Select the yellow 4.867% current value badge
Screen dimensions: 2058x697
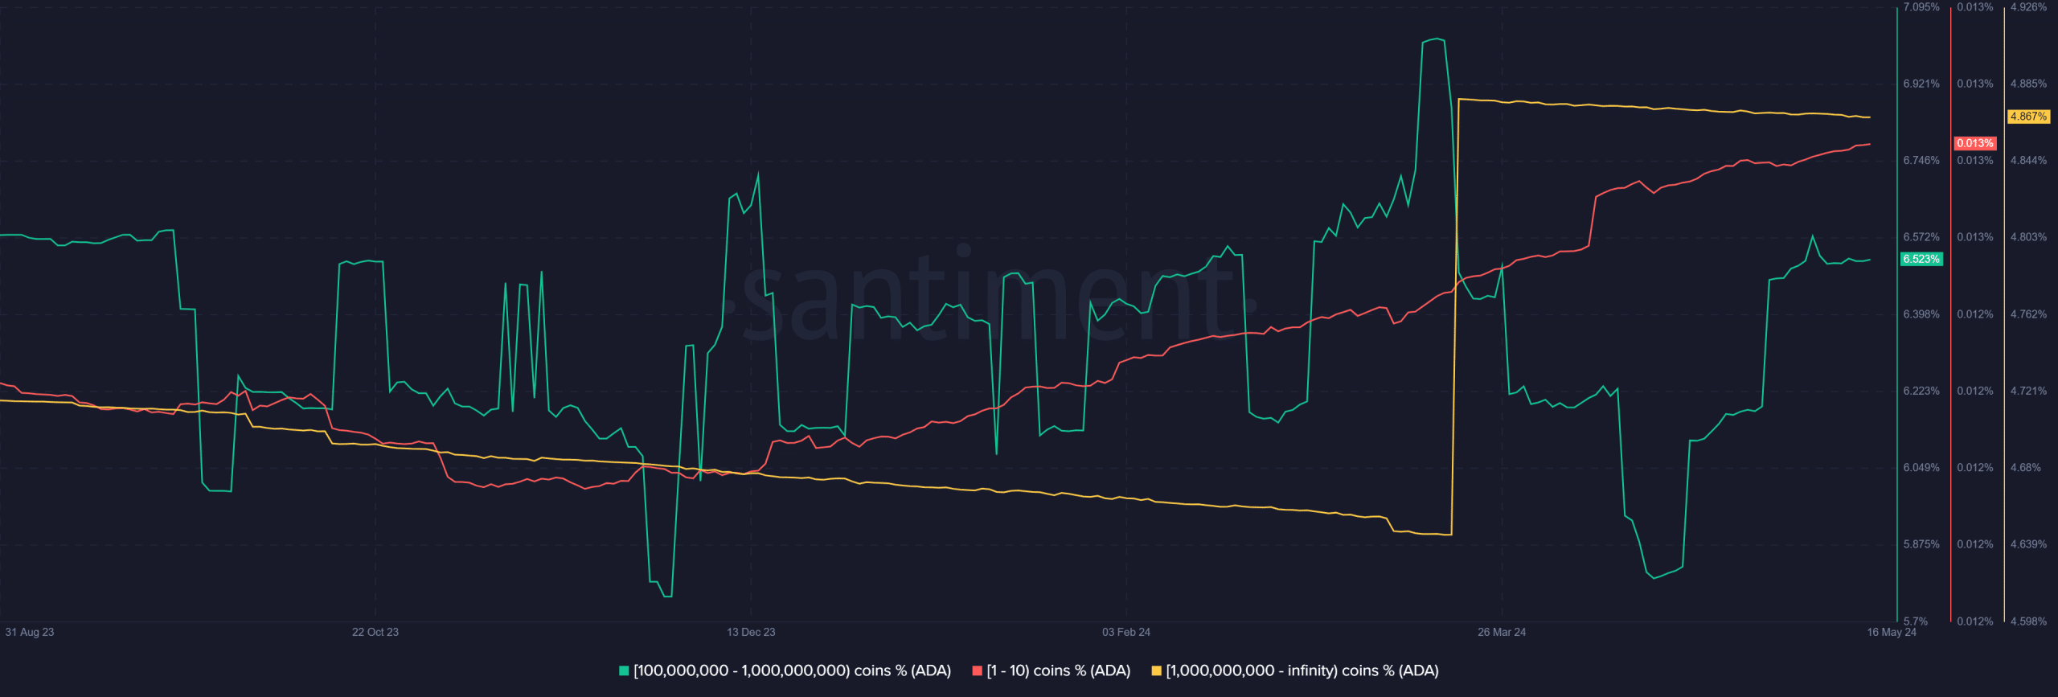pyautogui.click(x=2028, y=117)
